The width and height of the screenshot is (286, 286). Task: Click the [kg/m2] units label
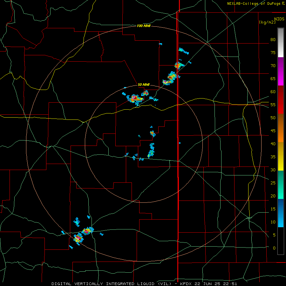point(267,22)
